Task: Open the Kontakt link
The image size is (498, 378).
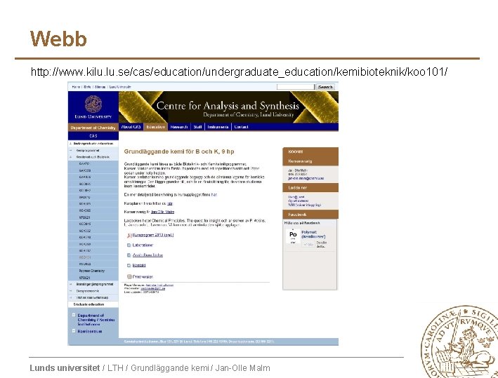Action: pyautogui.click(x=139, y=265)
